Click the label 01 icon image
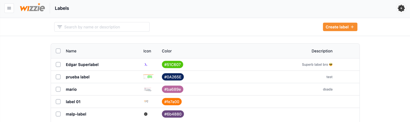The height and width of the screenshot is (122, 410). 146,102
